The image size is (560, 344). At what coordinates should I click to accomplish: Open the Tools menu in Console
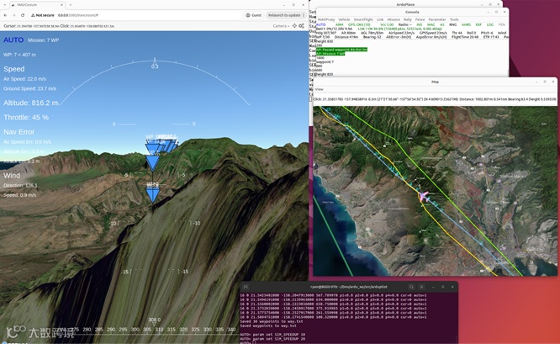click(454, 19)
